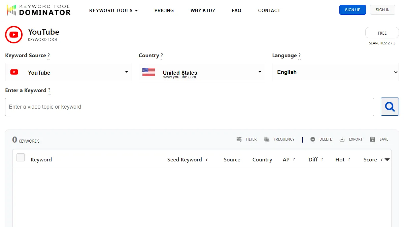Click the Save floppy disk icon

pos(373,139)
